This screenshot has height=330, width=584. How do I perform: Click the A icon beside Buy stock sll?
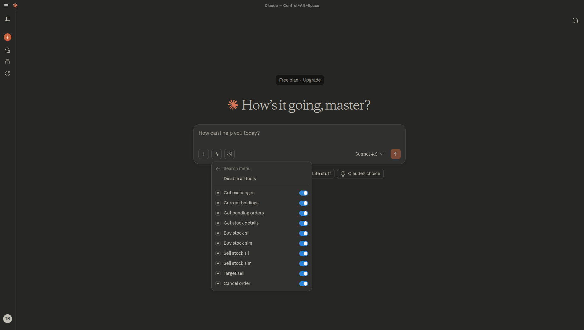(218, 233)
